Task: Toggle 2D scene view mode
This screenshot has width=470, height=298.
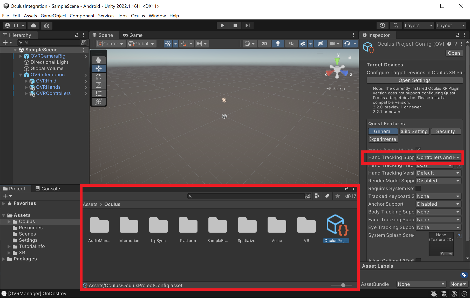Action: coord(264,43)
